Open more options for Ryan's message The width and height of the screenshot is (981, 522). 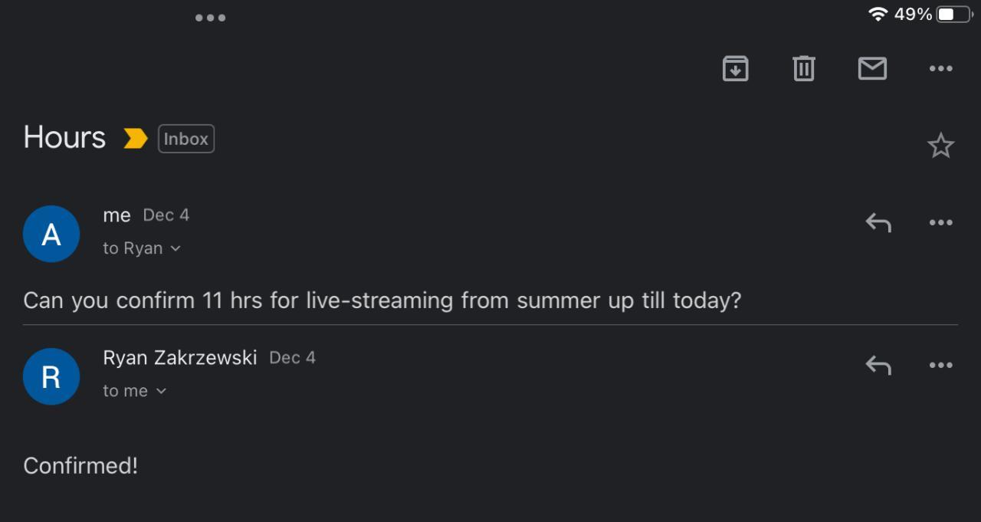tap(940, 365)
